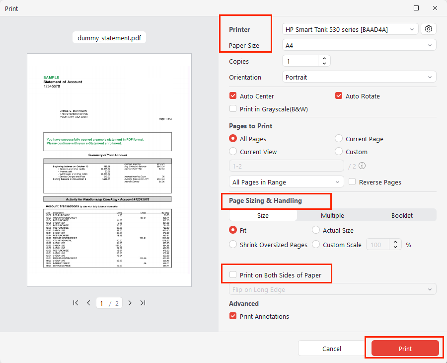Click the dummy_statement.pdf file name

point(109,38)
